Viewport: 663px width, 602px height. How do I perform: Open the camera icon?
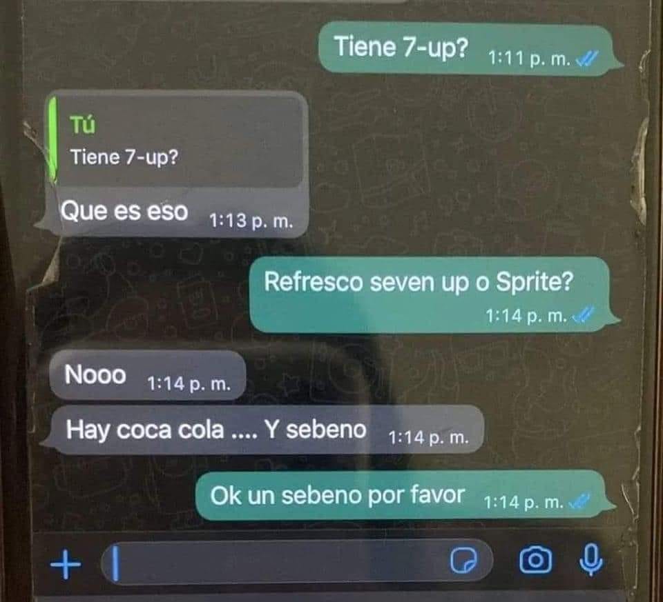(535, 560)
